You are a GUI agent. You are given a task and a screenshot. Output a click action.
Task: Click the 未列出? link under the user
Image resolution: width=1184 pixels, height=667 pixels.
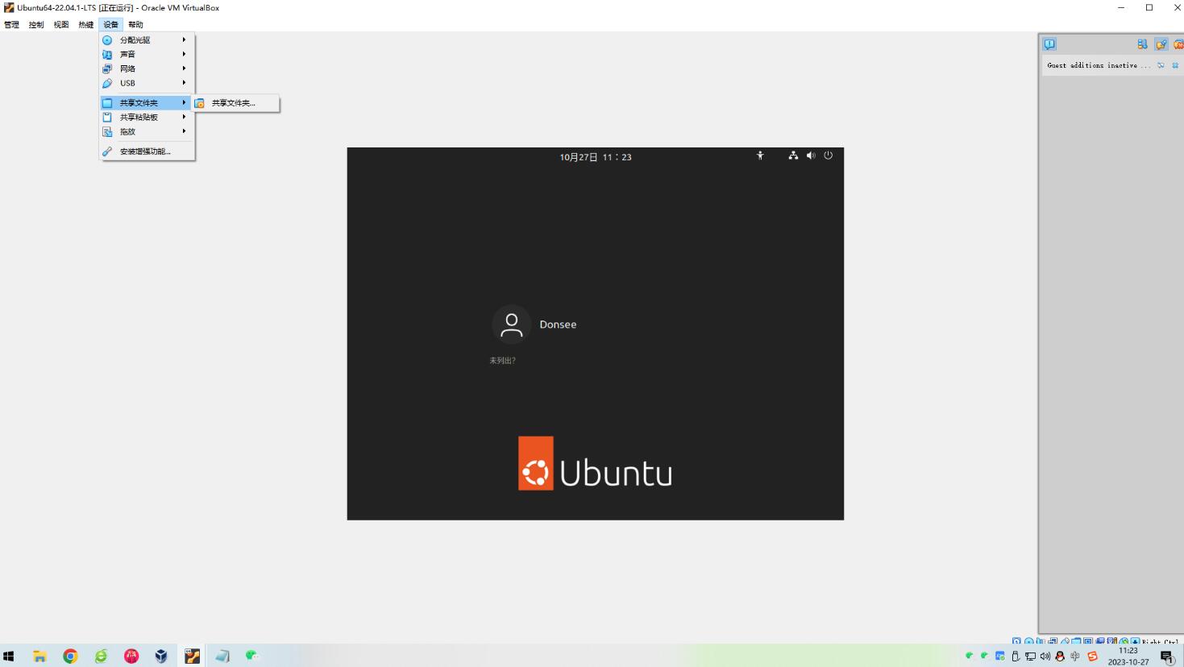click(502, 361)
